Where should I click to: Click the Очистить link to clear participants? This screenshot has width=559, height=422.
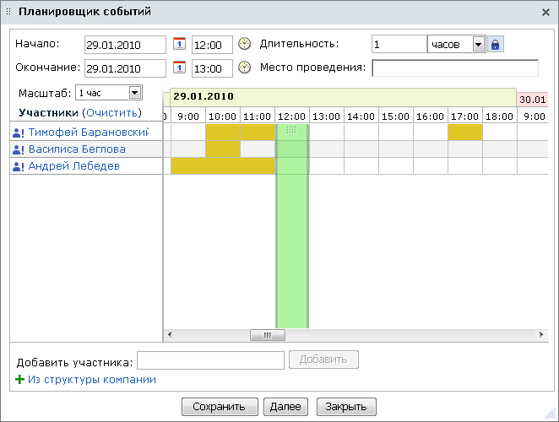point(112,112)
